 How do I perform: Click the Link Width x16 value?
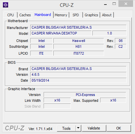click(x=57, y=100)
